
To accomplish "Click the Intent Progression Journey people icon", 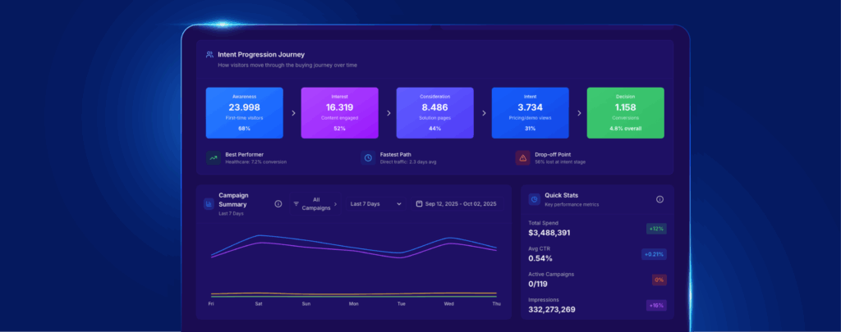I will 209,55.
